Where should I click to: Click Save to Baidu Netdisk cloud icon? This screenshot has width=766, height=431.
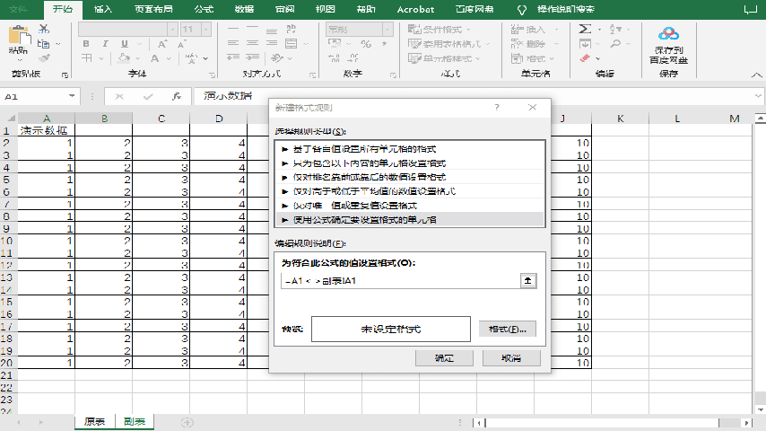point(668,34)
